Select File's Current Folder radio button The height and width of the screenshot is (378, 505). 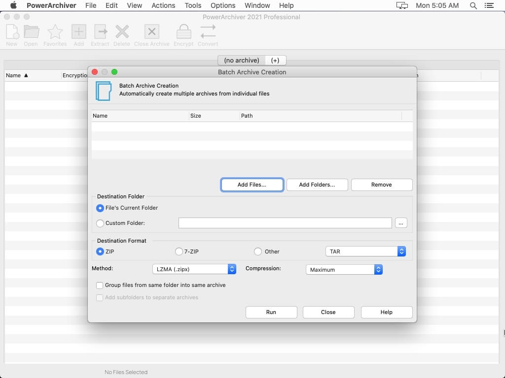tap(100, 208)
